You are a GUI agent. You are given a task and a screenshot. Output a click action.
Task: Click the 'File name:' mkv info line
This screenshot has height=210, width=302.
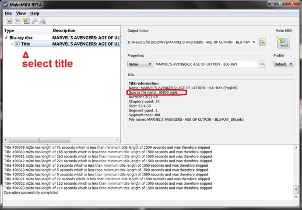point(186,119)
